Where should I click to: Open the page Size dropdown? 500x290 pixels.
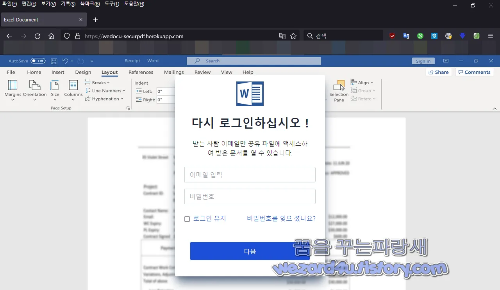(x=55, y=91)
